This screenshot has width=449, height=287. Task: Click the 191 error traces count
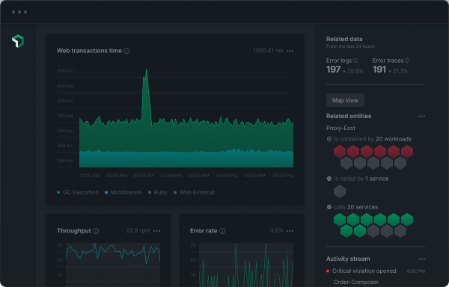click(x=379, y=70)
